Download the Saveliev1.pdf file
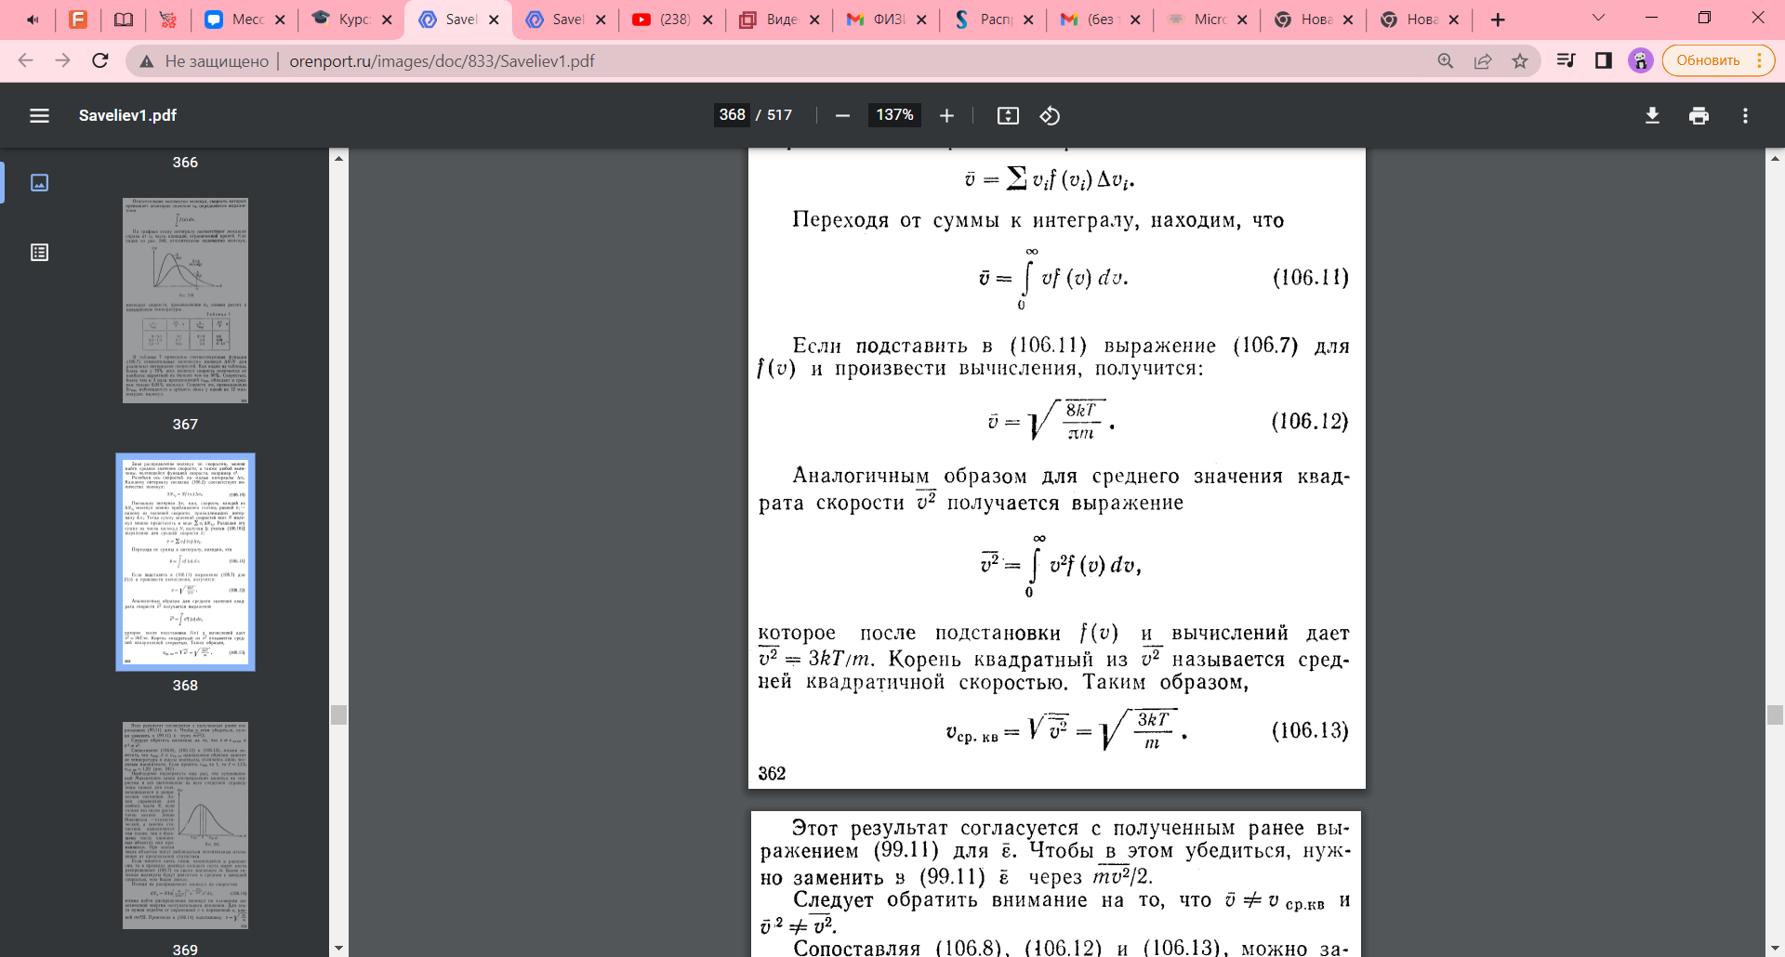 (x=1652, y=115)
